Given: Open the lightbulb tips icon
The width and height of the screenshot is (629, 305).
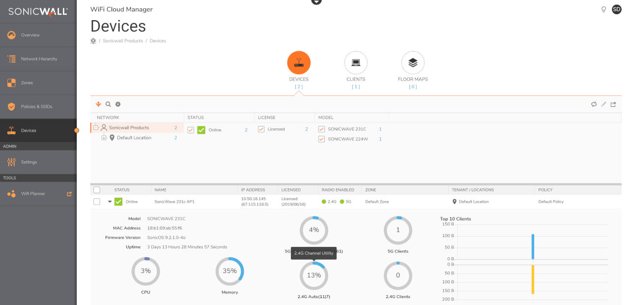Looking at the screenshot, I should [604, 9].
